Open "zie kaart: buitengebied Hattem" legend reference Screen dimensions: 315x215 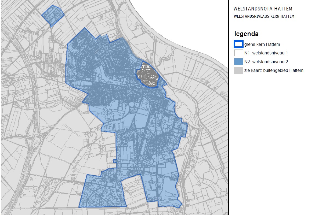point(274,71)
